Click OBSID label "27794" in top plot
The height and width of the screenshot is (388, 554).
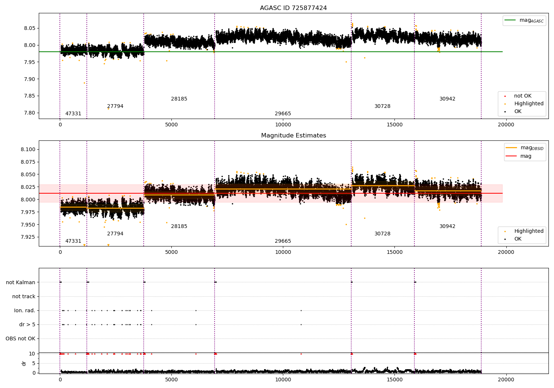(115, 106)
